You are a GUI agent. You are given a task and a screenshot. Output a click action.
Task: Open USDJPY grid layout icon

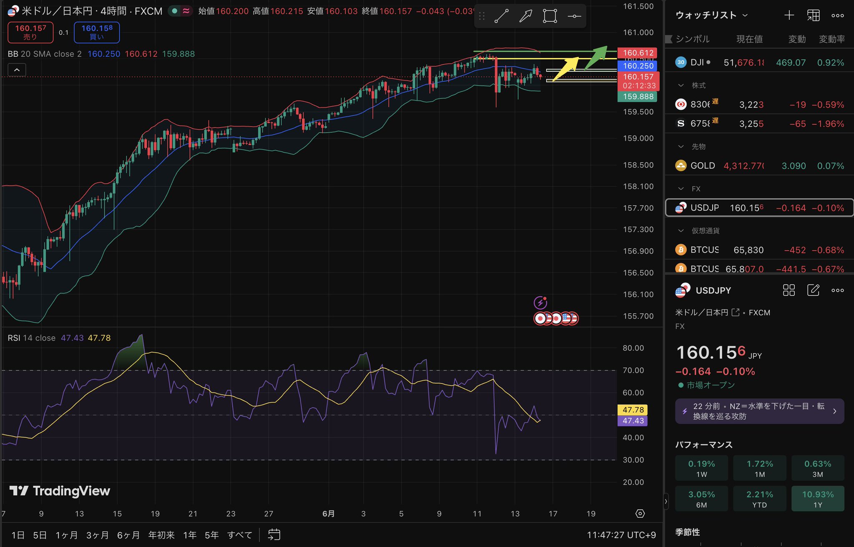coord(789,290)
